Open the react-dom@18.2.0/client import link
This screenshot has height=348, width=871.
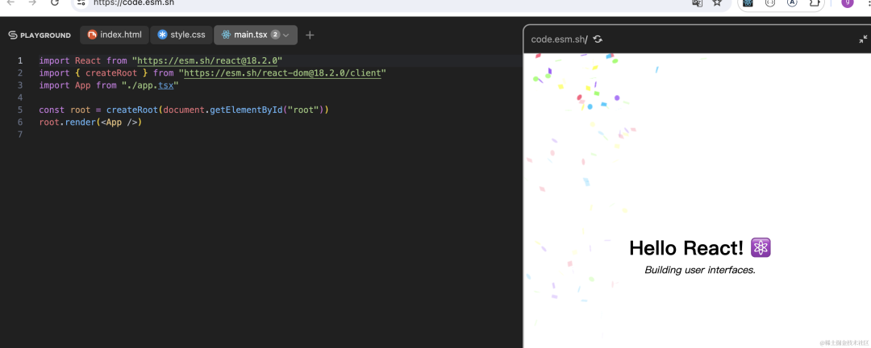(x=282, y=72)
